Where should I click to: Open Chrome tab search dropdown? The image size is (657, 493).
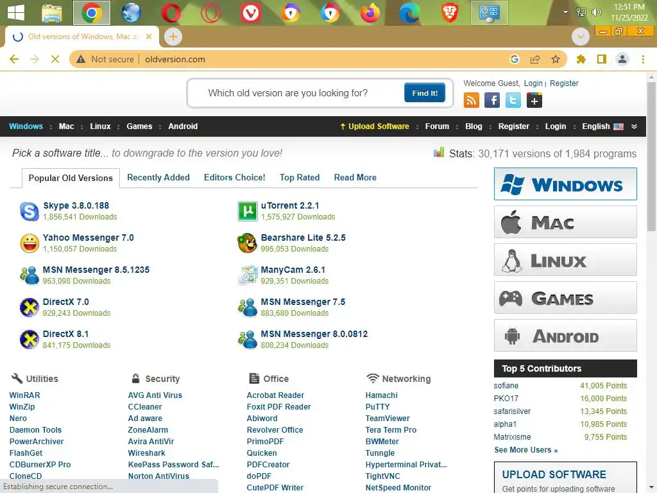coord(580,37)
